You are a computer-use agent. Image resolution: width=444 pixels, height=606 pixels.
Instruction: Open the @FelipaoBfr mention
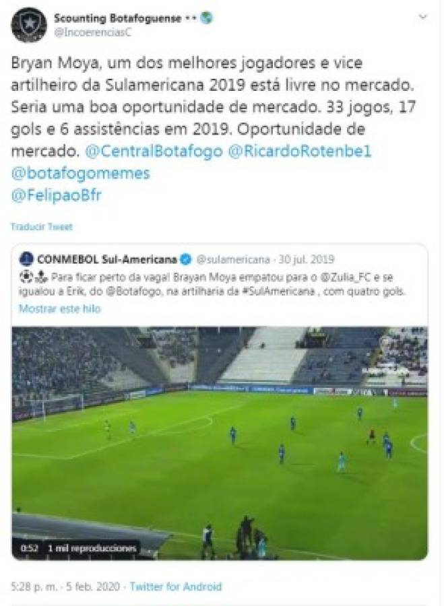tap(57, 195)
